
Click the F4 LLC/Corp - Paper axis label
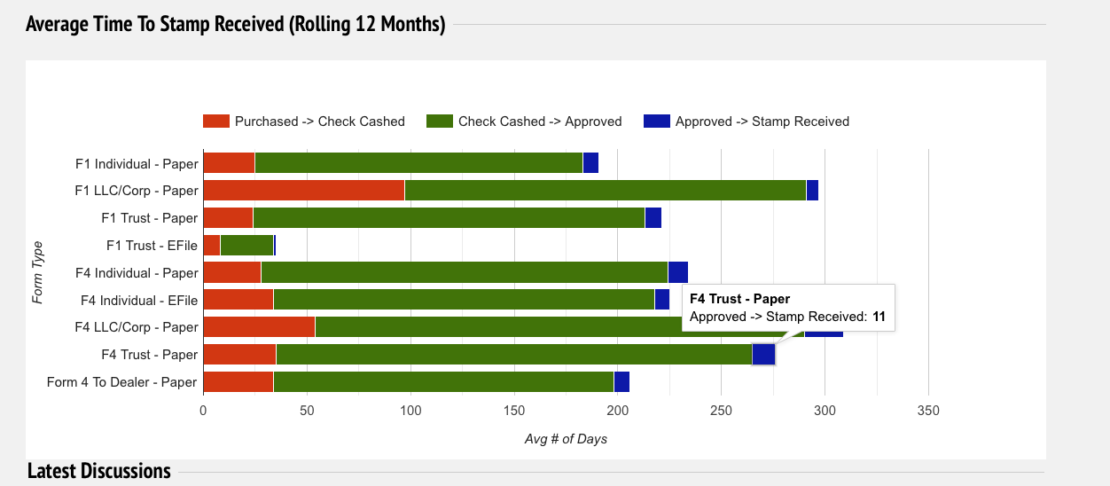point(137,327)
